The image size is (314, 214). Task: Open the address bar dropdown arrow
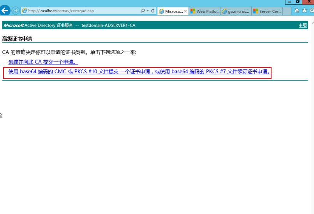(x=148, y=11)
